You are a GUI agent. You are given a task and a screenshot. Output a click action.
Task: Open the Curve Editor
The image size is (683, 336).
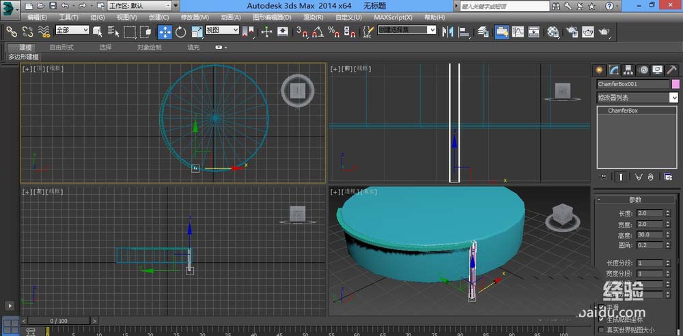click(x=518, y=31)
